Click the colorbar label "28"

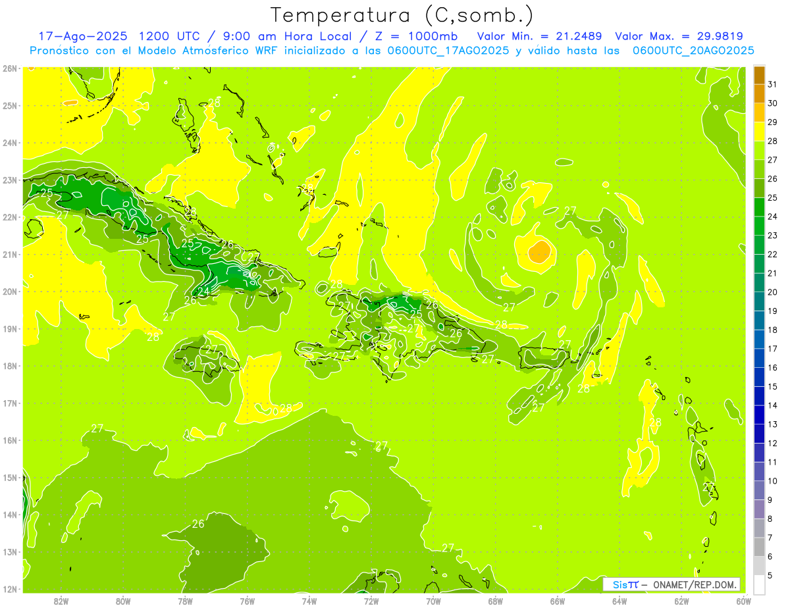pyautogui.click(x=773, y=141)
